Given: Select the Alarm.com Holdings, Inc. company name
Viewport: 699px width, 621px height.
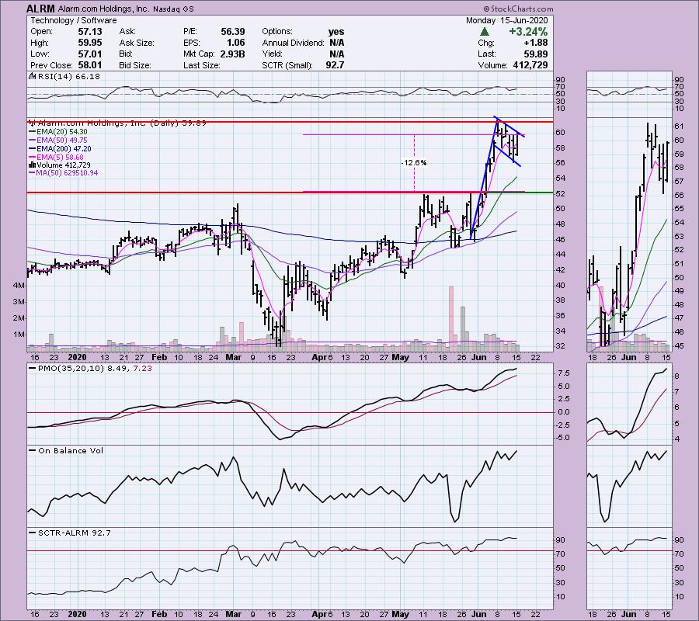Looking at the screenshot, I should [105, 9].
